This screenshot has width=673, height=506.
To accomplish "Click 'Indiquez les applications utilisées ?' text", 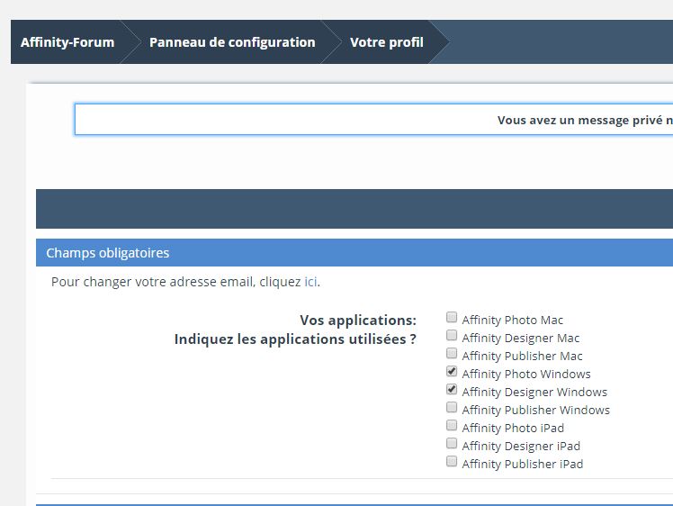I will 295,339.
